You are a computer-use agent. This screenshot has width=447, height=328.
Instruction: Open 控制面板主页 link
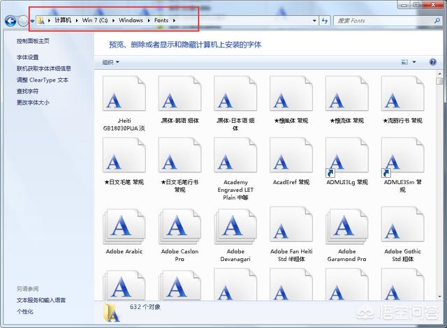pos(33,41)
